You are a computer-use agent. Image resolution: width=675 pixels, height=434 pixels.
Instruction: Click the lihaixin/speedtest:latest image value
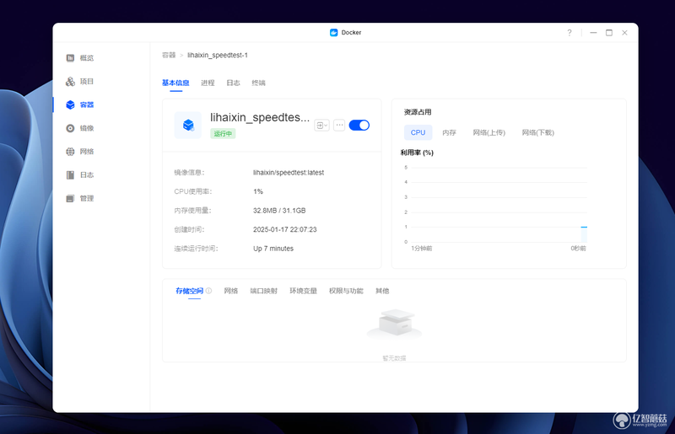(289, 173)
